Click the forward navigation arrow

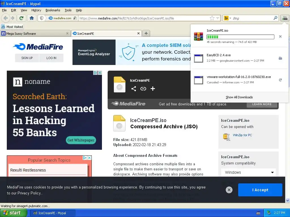(x=13, y=18)
